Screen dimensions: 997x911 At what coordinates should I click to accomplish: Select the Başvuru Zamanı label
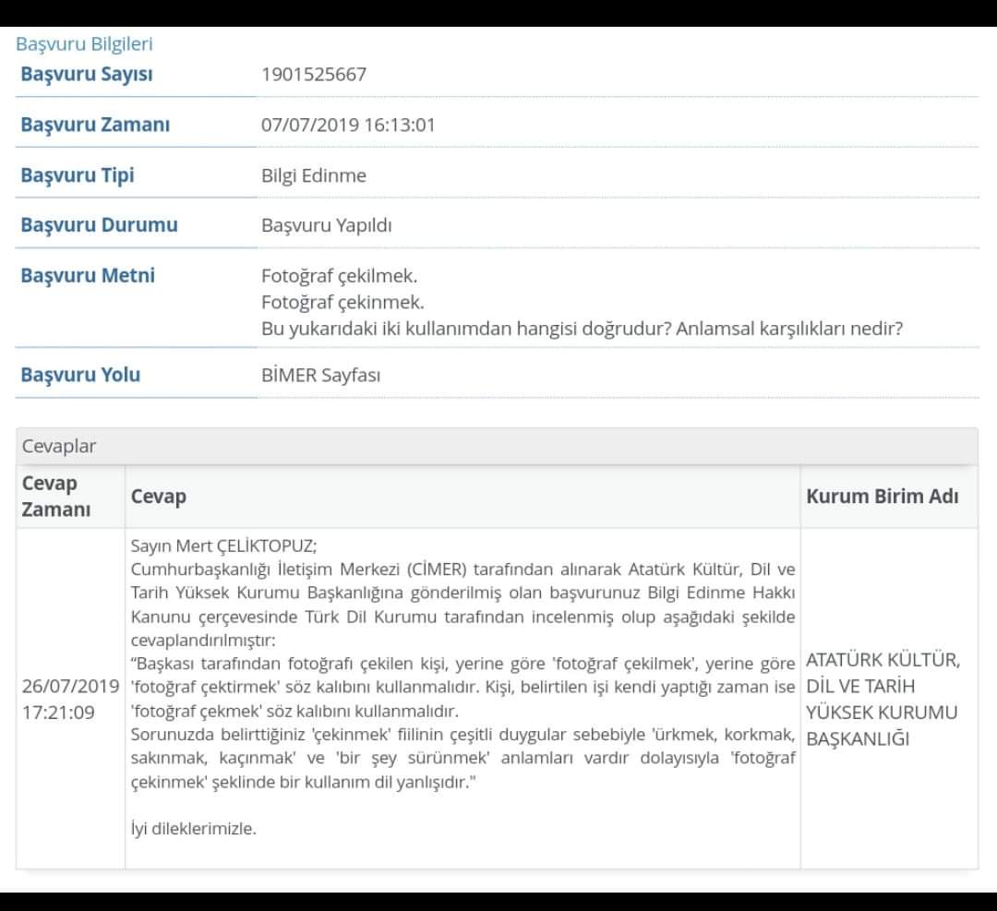click(x=95, y=125)
